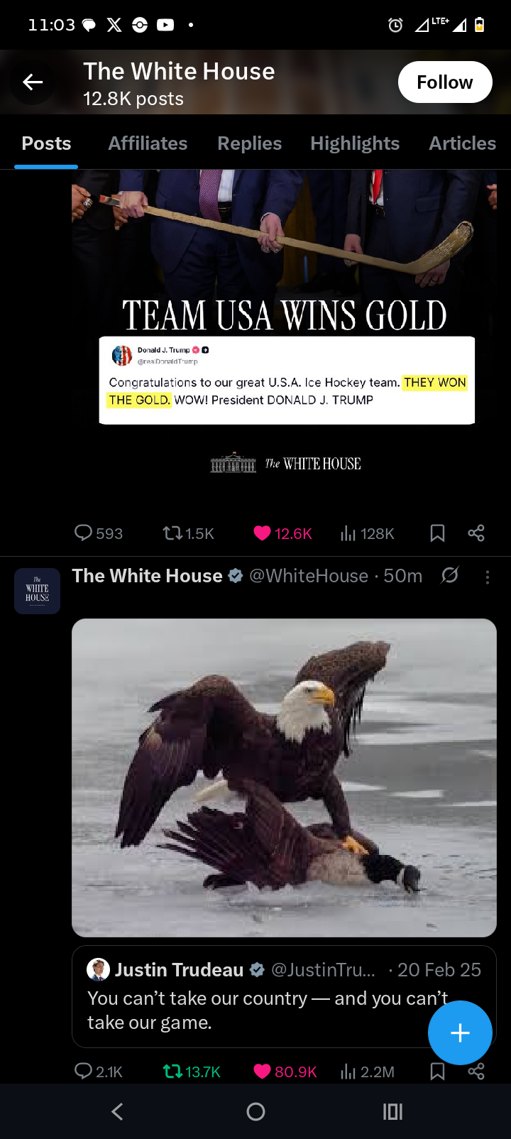511x1139 pixels.
Task: View analytics showing 128K views
Action: click(367, 533)
